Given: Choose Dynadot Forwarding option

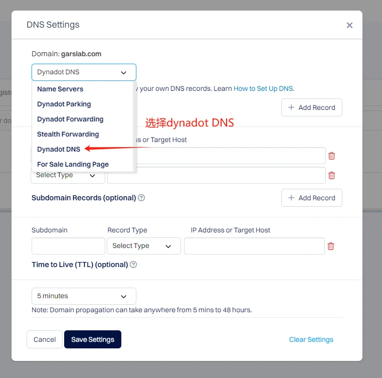Looking at the screenshot, I should click(70, 119).
